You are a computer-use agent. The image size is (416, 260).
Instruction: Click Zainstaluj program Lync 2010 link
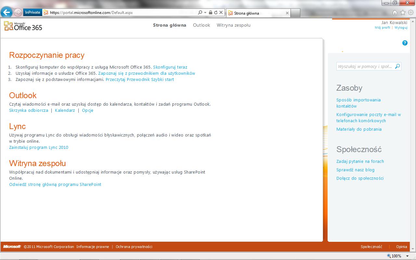coord(39,148)
